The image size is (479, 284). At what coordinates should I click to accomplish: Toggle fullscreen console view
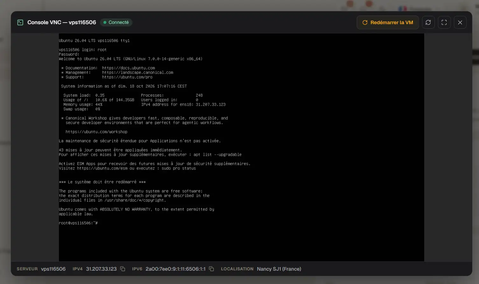tap(444, 22)
